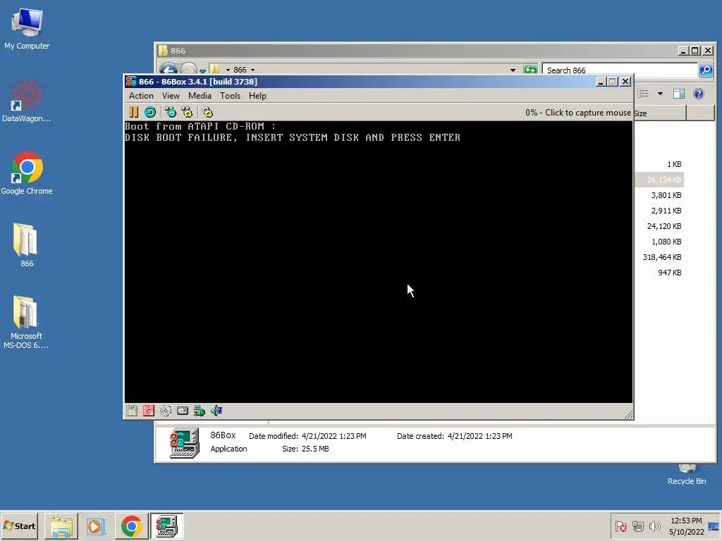Click the Explorer search magnifier button

(x=706, y=70)
